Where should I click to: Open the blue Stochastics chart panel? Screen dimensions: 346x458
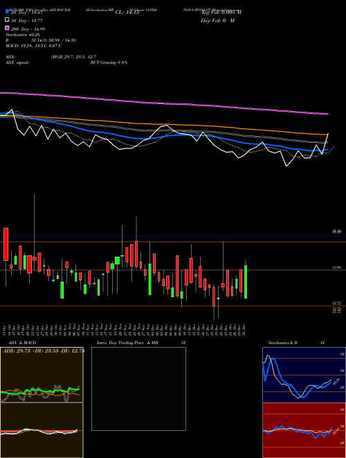click(x=304, y=375)
